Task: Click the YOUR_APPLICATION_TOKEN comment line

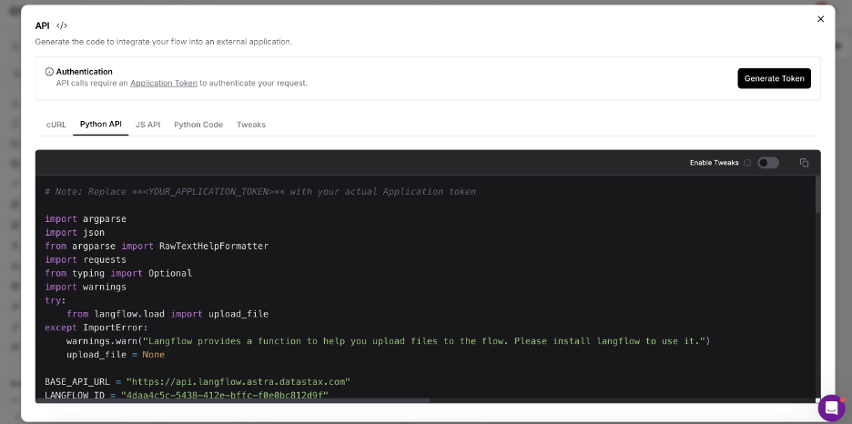Action: point(260,192)
